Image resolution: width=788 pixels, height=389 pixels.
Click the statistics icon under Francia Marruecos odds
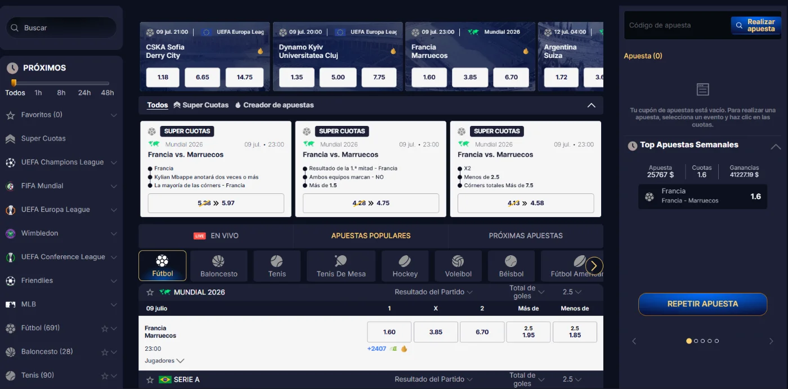pyautogui.click(x=393, y=349)
